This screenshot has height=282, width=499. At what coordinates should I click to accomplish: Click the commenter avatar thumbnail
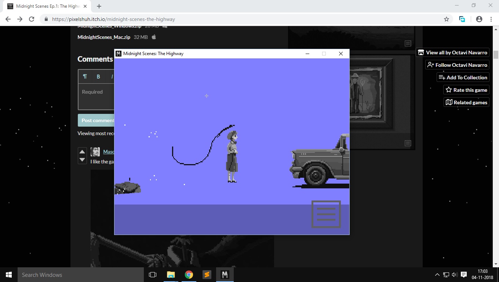95,152
